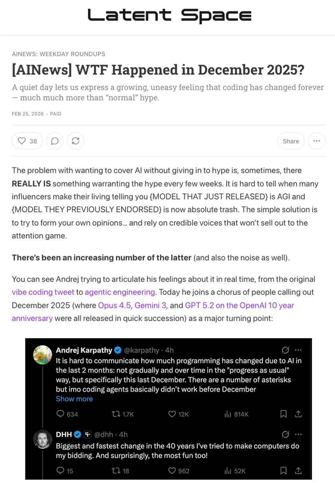Open the Latent Space logo homepage

170,15
